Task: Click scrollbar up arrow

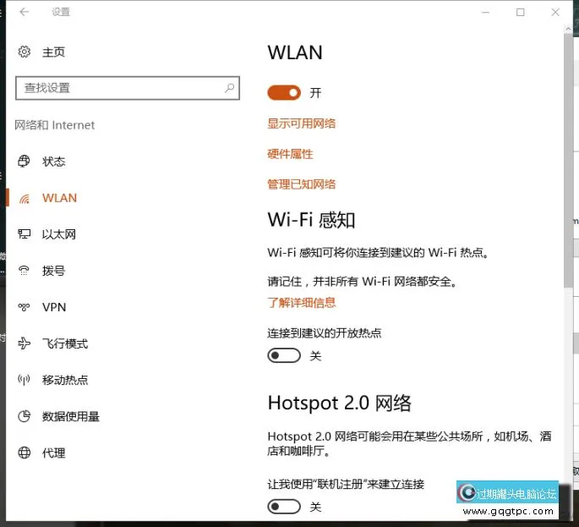Action: tap(568, 29)
